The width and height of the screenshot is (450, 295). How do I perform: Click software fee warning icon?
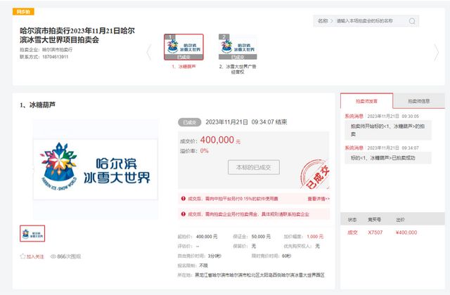tap(183, 198)
